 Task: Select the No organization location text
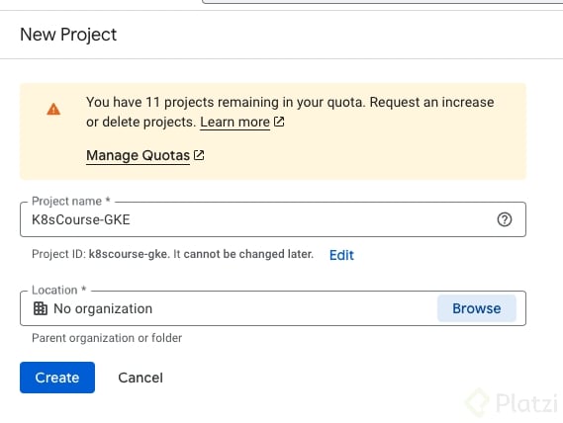(x=103, y=308)
